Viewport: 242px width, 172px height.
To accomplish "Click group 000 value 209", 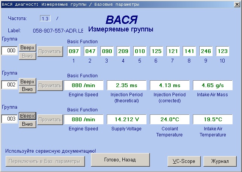I will (123, 51).
